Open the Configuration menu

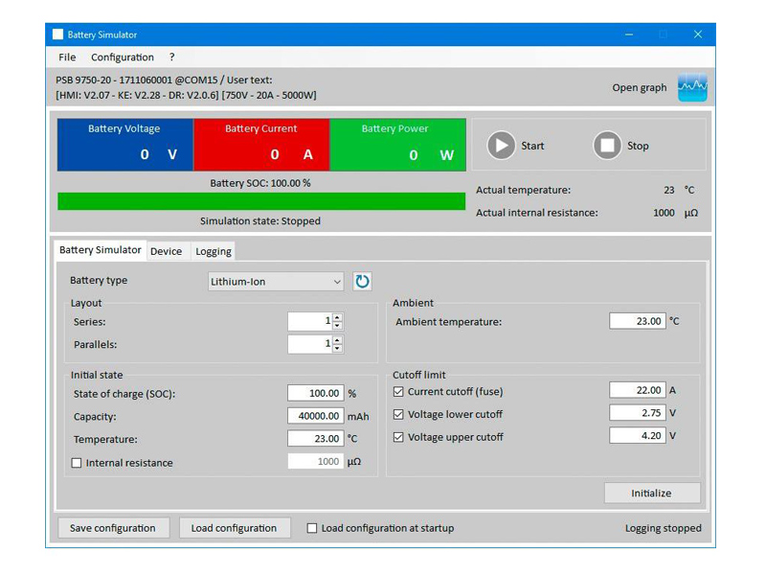(x=123, y=57)
